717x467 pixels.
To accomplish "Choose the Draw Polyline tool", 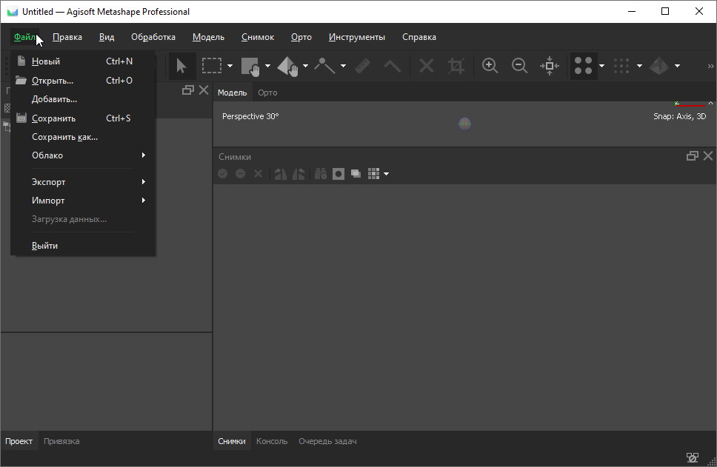I will point(324,67).
